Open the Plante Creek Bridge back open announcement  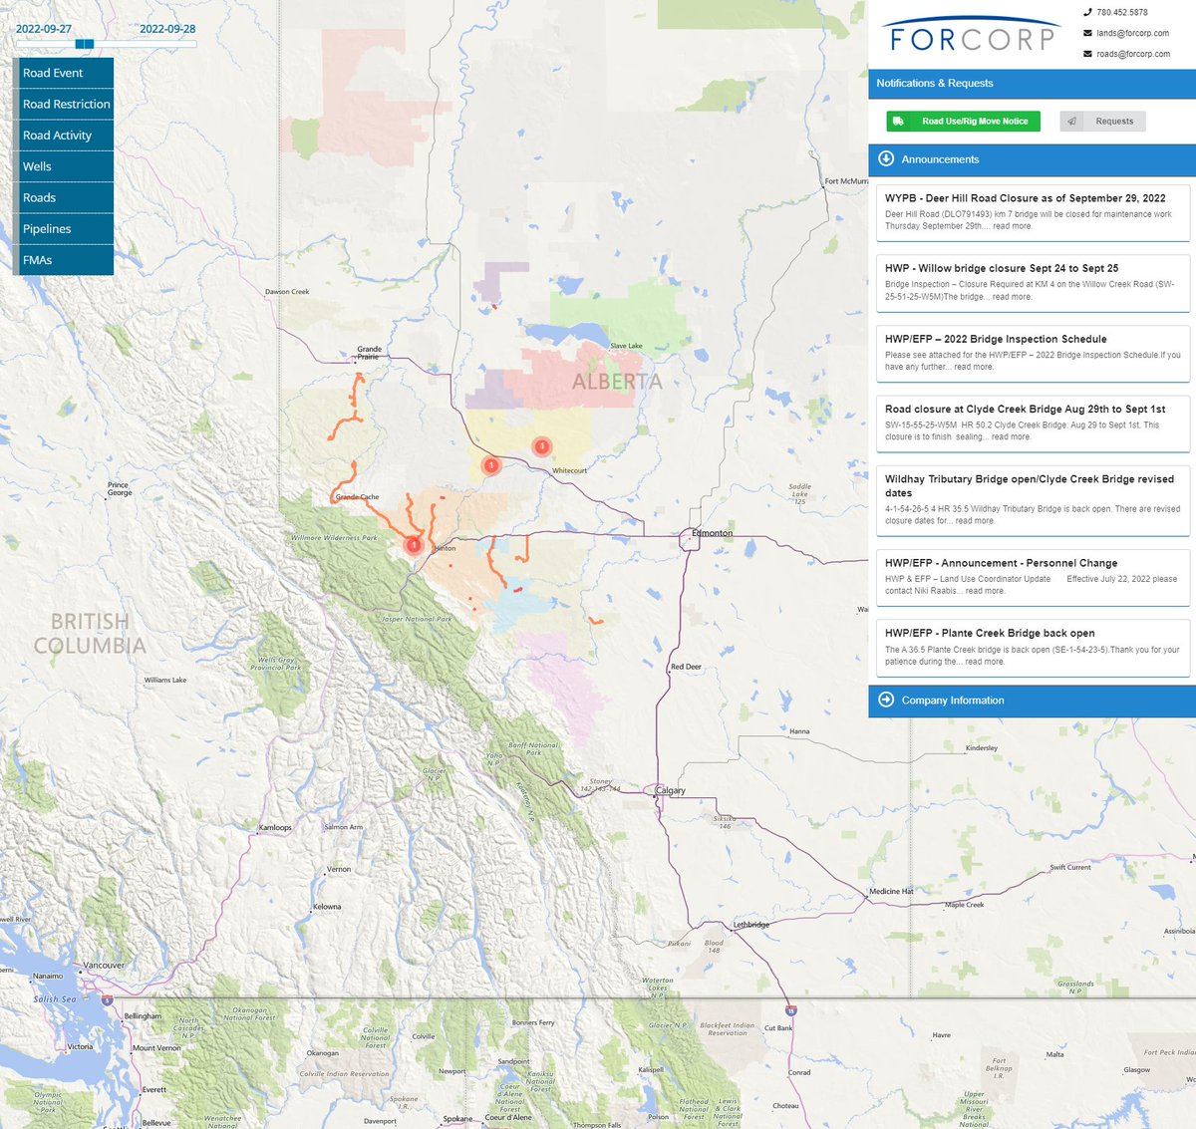click(1033, 647)
